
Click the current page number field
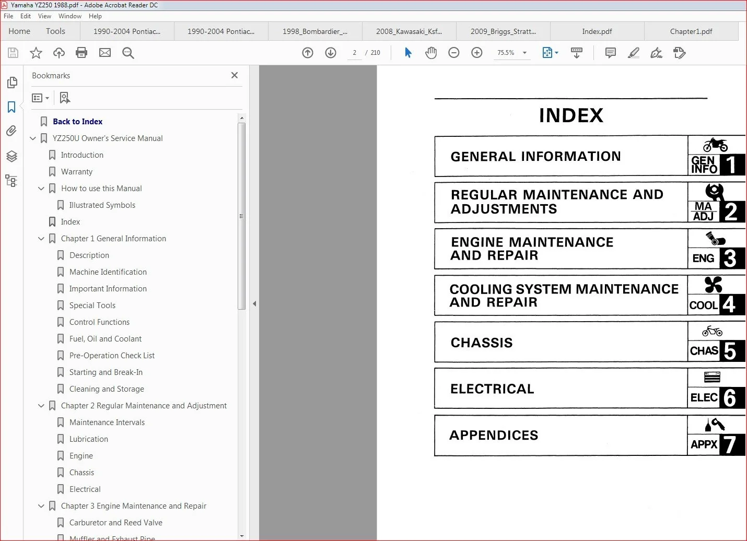(x=355, y=53)
